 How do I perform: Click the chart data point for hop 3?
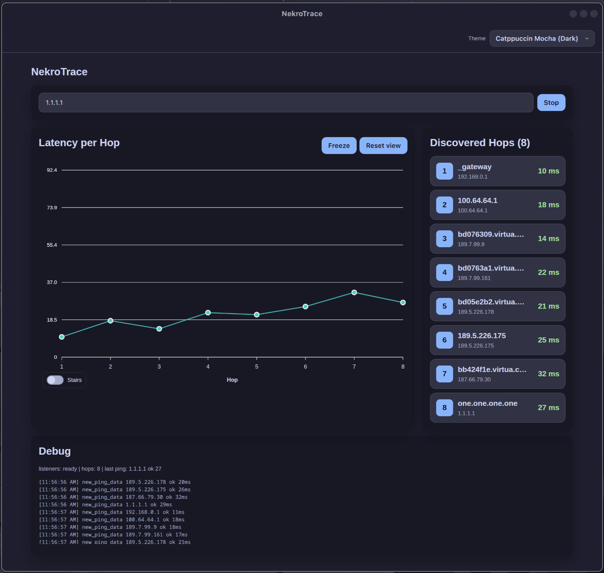click(x=159, y=329)
